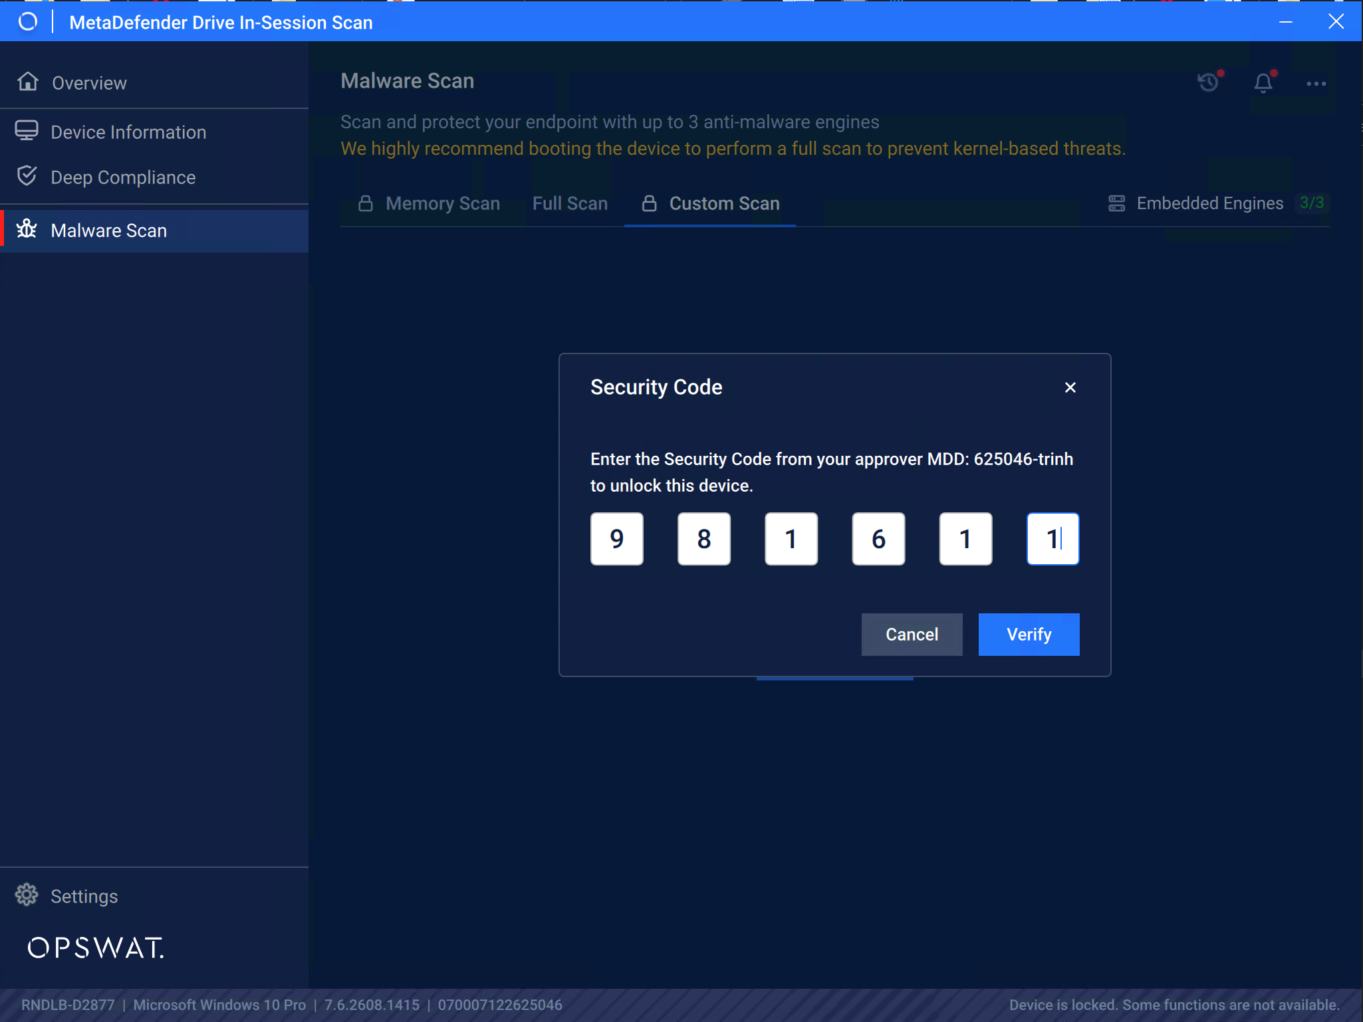1363x1022 pixels.
Task: Switch to the Full Scan tab
Action: click(570, 203)
